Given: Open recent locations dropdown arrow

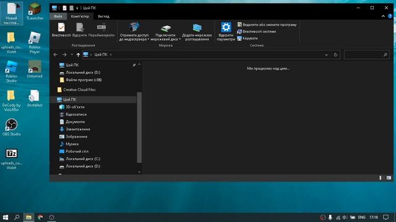Looking at the screenshot, I should click(72, 55).
